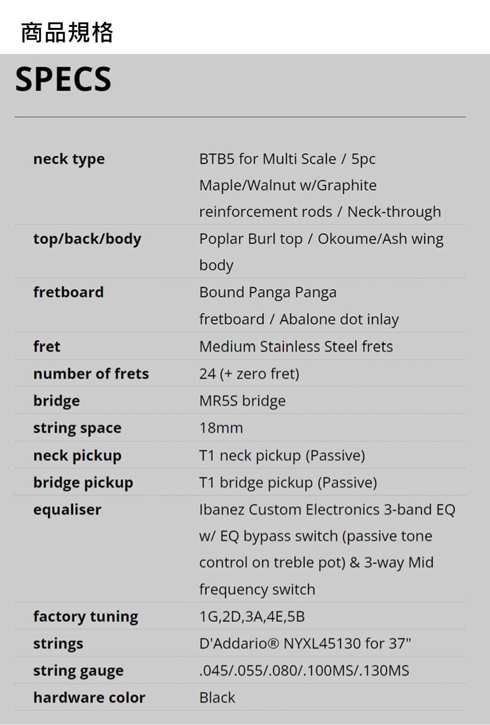This screenshot has height=725, width=490.
Task: Select the Black hardware color value
Action: click(217, 698)
